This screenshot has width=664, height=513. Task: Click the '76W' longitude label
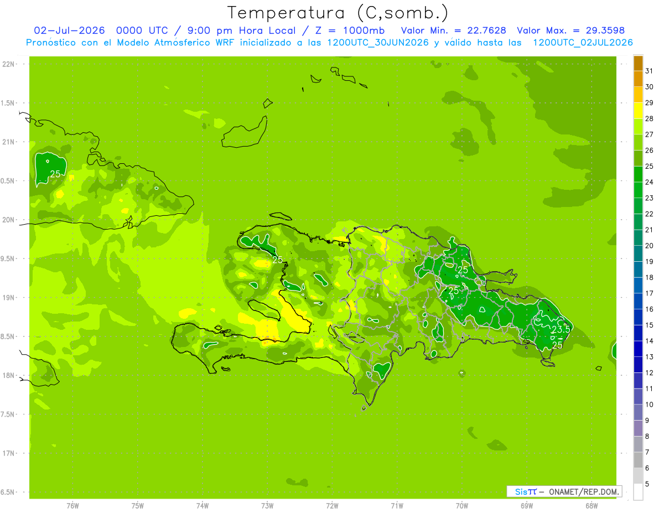coord(72,505)
